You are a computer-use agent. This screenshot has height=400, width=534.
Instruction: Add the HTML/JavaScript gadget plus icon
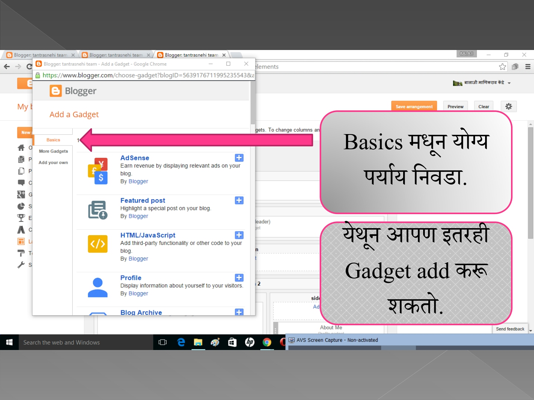pos(239,235)
